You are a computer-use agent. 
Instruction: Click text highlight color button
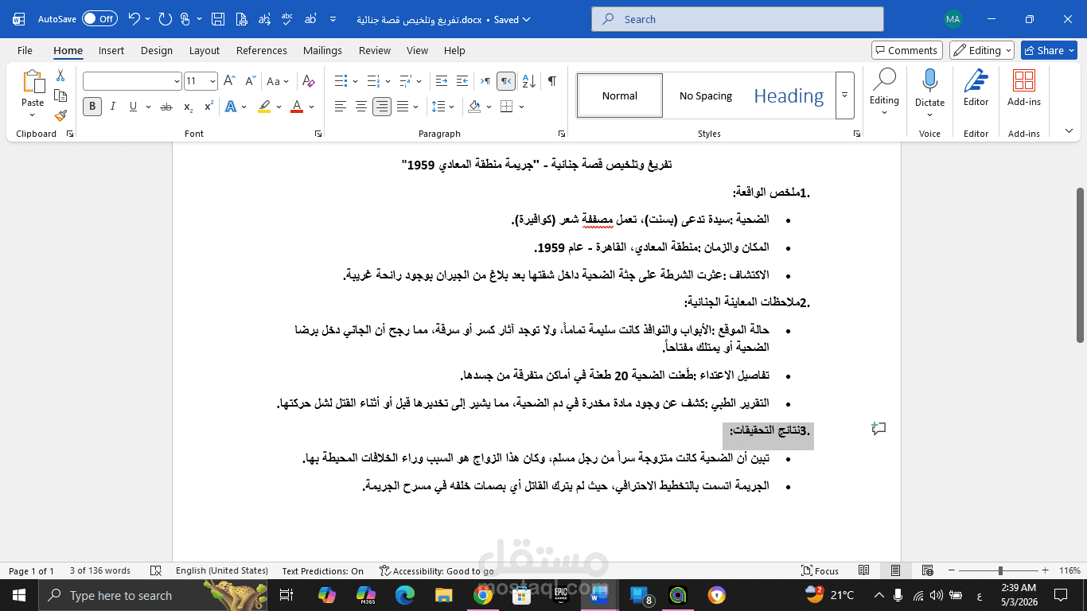tap(265, 107)
